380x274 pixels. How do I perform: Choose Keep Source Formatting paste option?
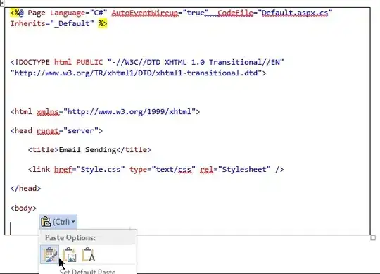tap(50, 254)
